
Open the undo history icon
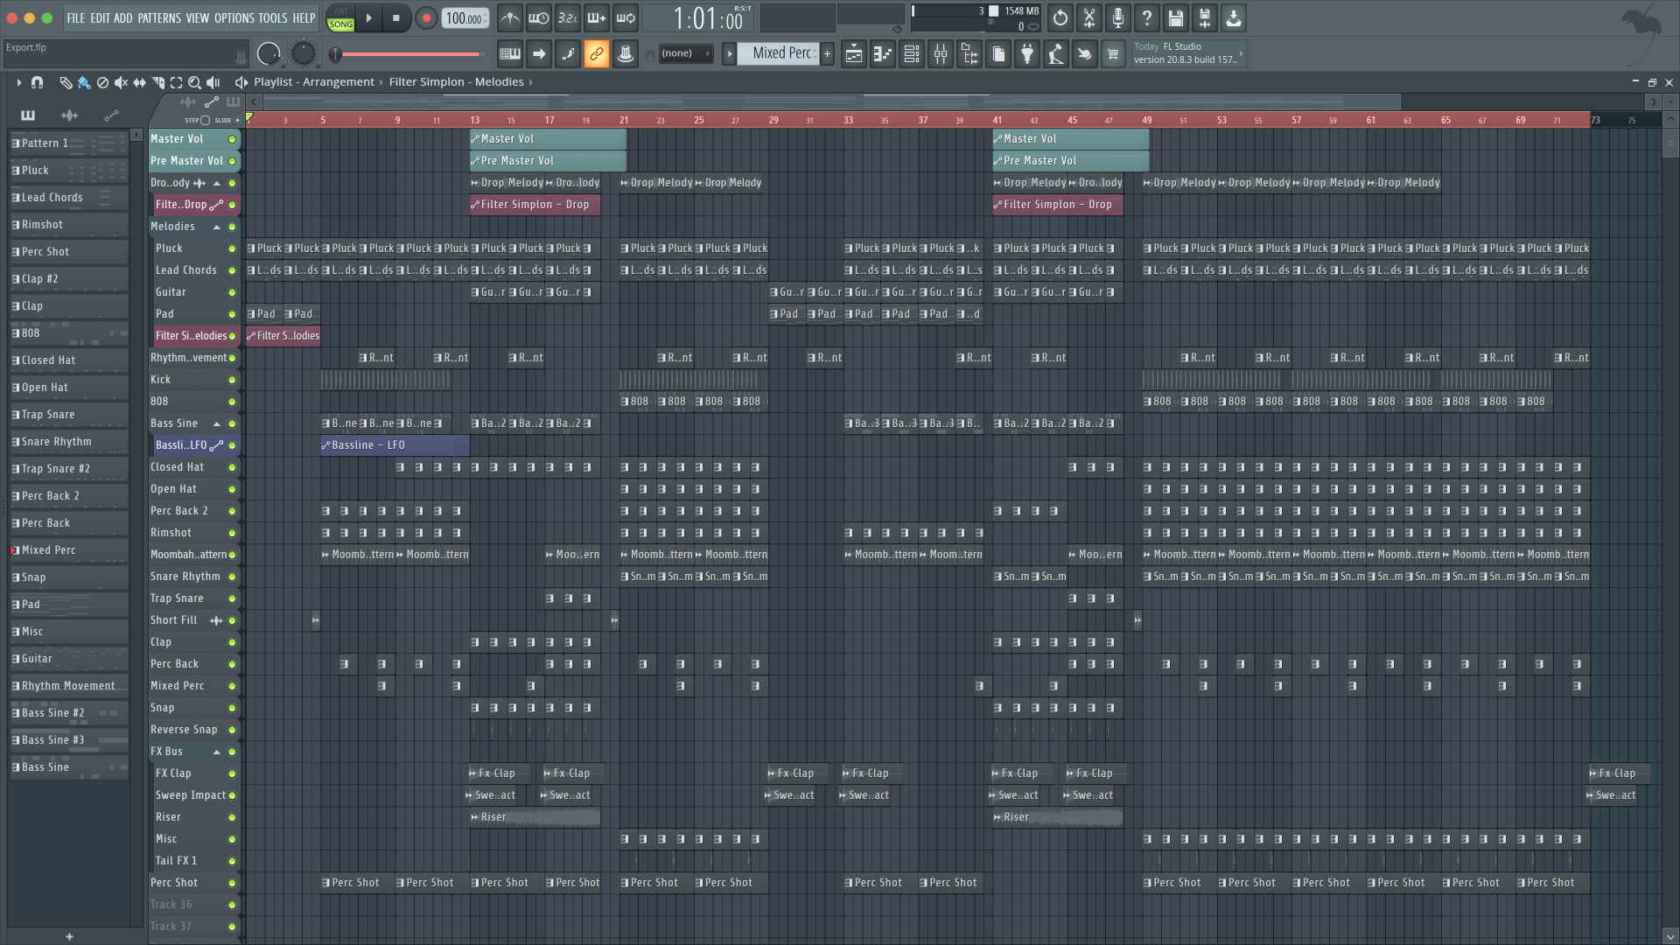tap(1060, 17)
